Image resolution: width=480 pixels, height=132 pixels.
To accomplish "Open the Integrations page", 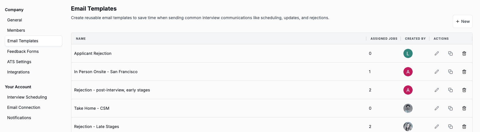I will point(18,72).
